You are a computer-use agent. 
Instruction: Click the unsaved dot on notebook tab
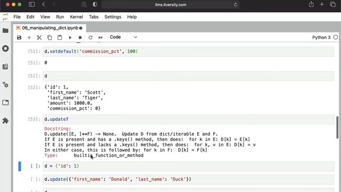click(x=81, y=28)
